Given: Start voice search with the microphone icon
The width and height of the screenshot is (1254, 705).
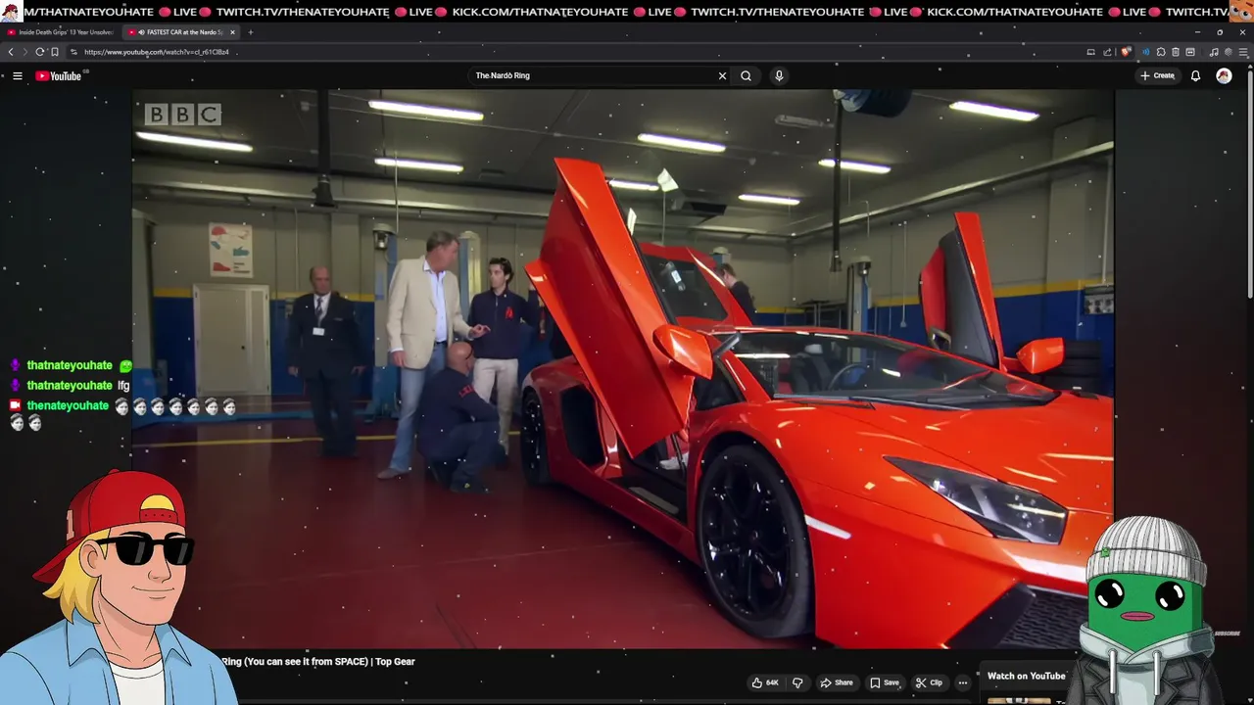Looking at the screenshot, I should [779, 75].
